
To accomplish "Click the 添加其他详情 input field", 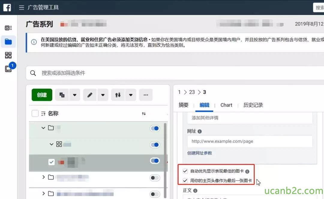I will [x=250, y=118].
